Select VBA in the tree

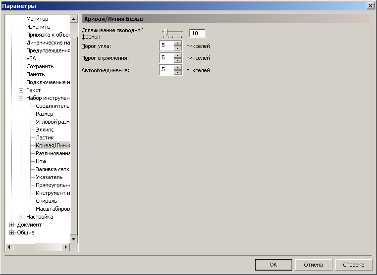click(x=31, y=58)
